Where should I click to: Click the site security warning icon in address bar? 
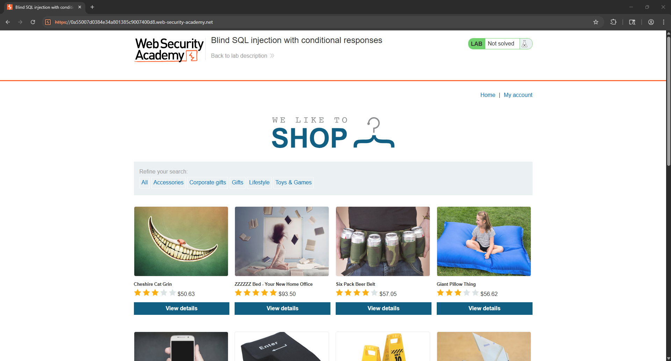tap(48, 22)
